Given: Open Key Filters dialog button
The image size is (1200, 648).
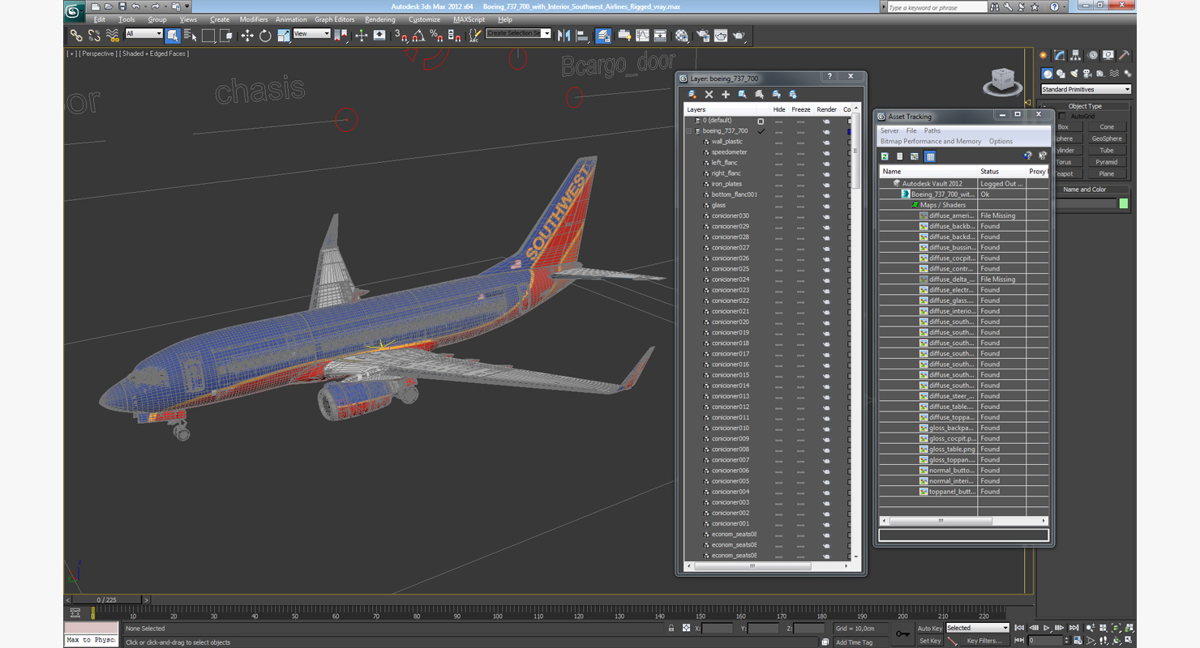Looking at the screenshot, I should coord(984,641).
